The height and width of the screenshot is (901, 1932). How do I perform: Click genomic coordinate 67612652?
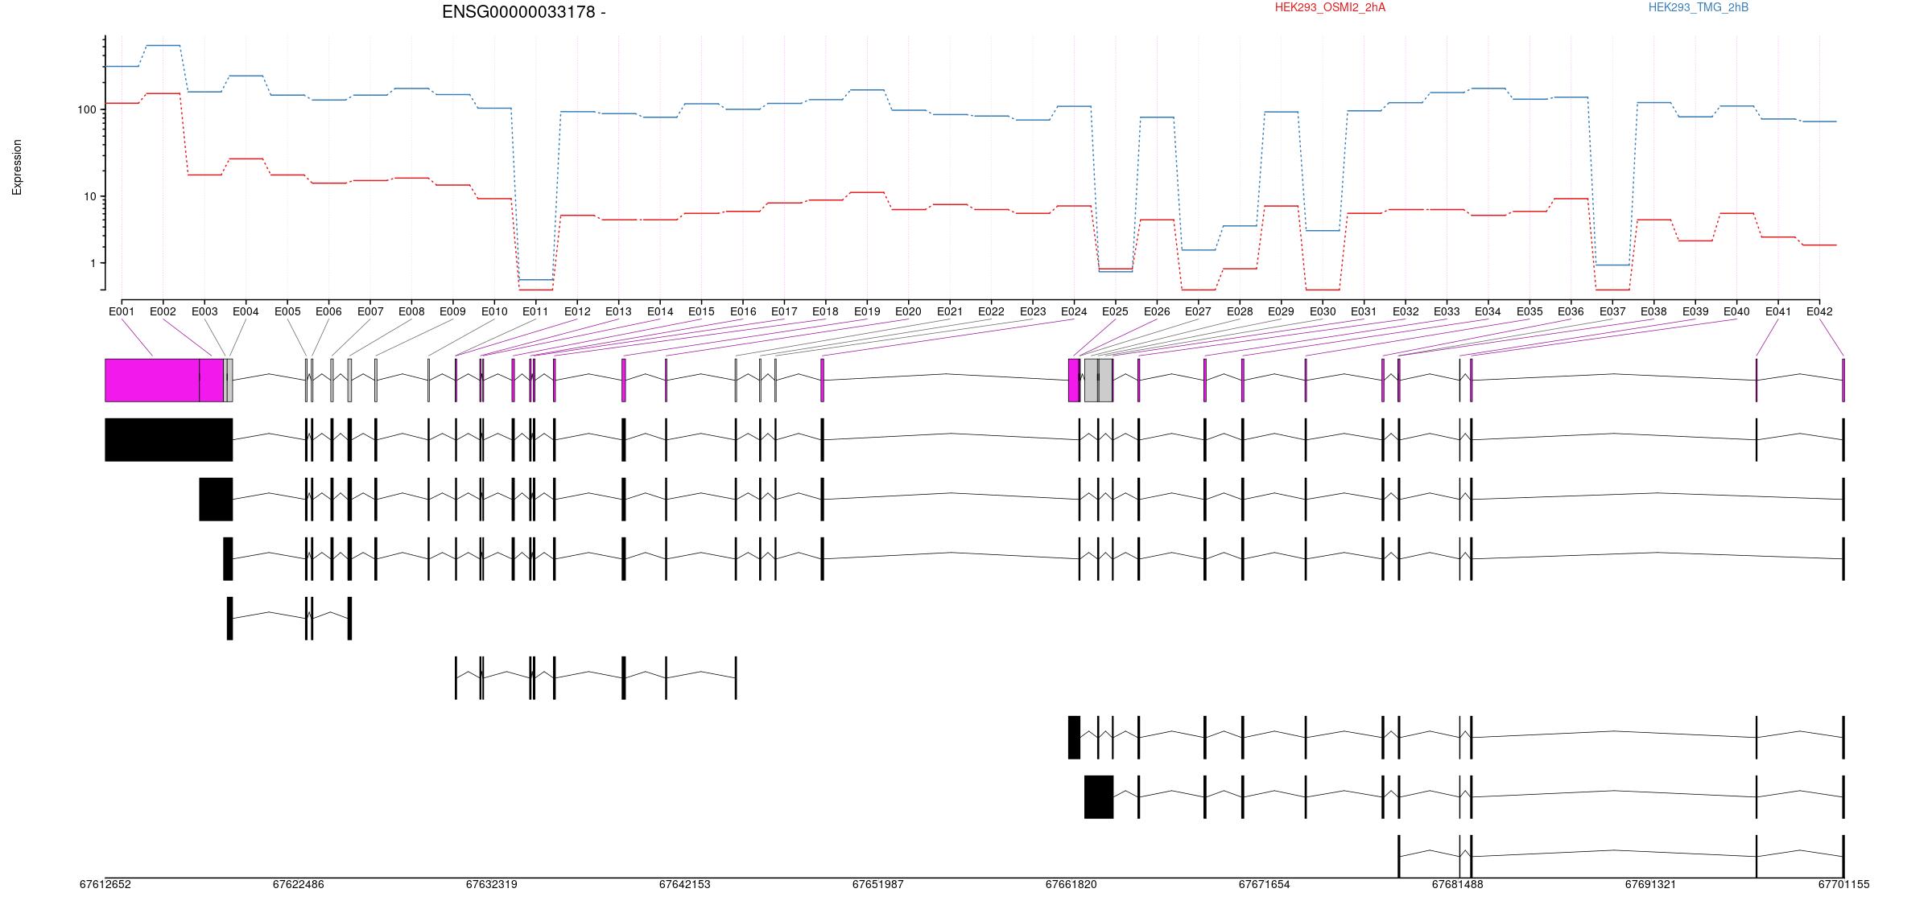105,884
